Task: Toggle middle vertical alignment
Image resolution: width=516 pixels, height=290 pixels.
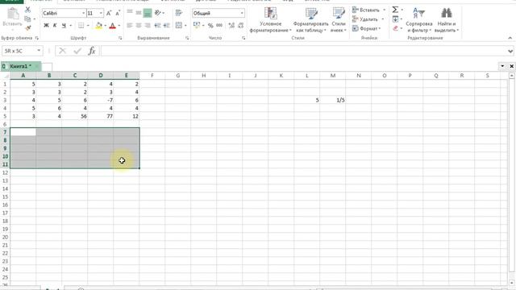Action: pyautogui.click(x=139, y=13)
